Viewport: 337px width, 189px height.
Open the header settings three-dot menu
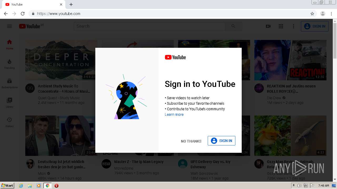(294, 26)
